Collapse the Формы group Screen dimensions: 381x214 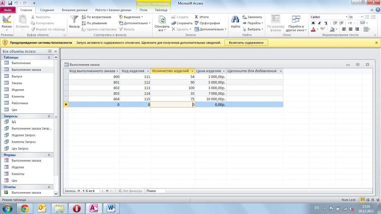[49, 155]
